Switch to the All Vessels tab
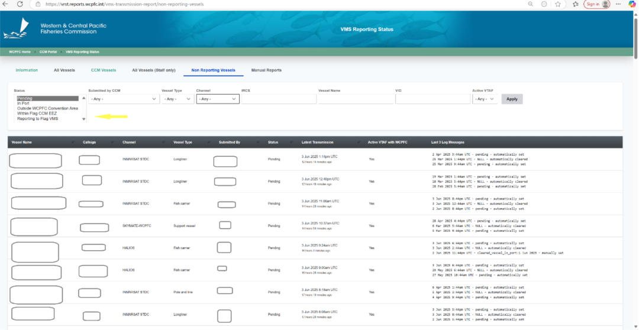This screenshot has width=639, height=330. (64, 70)
